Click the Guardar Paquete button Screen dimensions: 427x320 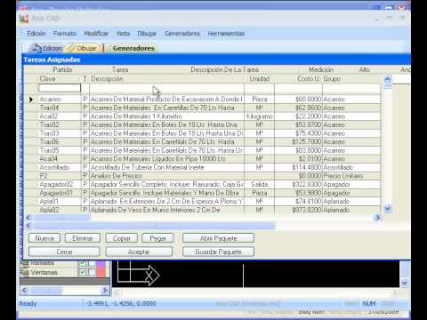tap(219, 252)
